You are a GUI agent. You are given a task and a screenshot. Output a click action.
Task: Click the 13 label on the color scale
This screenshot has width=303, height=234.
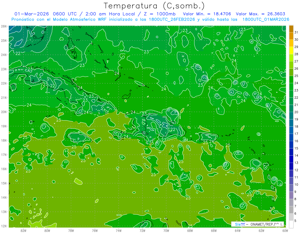(x=296, y=163)
